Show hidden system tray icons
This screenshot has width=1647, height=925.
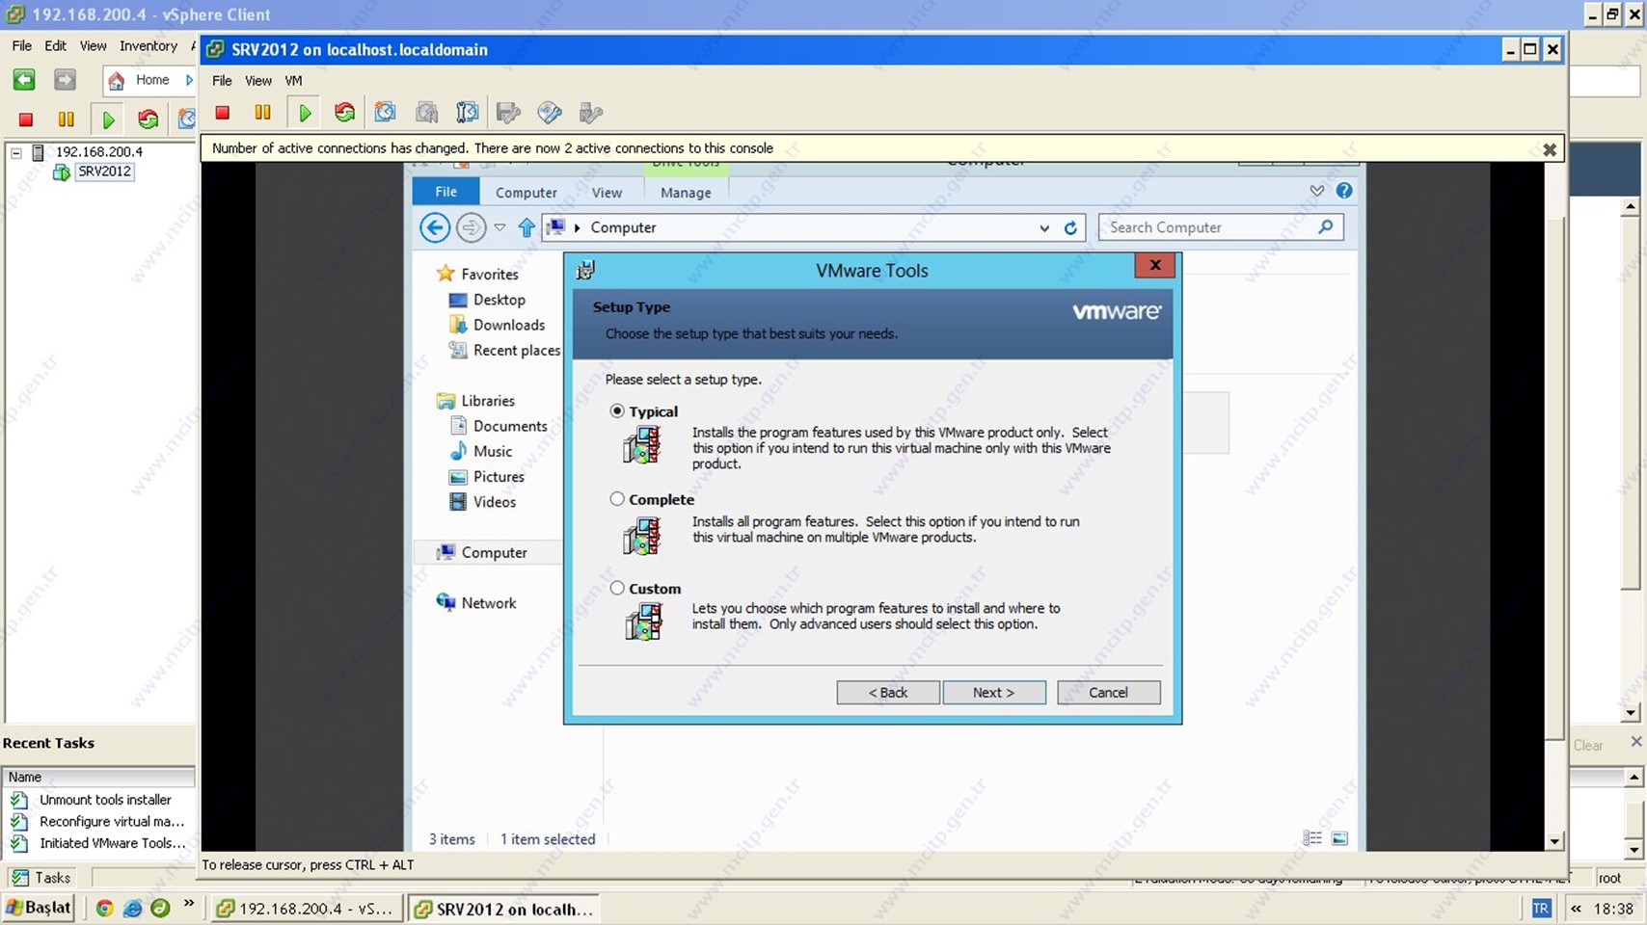click(x=1576, y=908)
